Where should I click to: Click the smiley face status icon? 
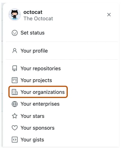(15, 33)
